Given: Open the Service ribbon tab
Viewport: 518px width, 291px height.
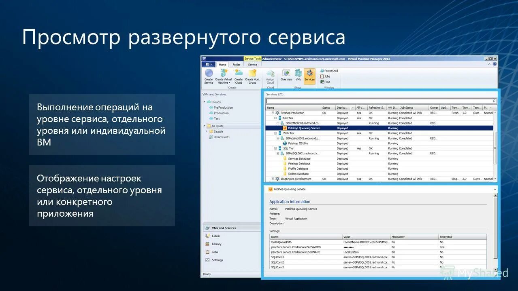Looking at the screenshot, I should point(252,65).
